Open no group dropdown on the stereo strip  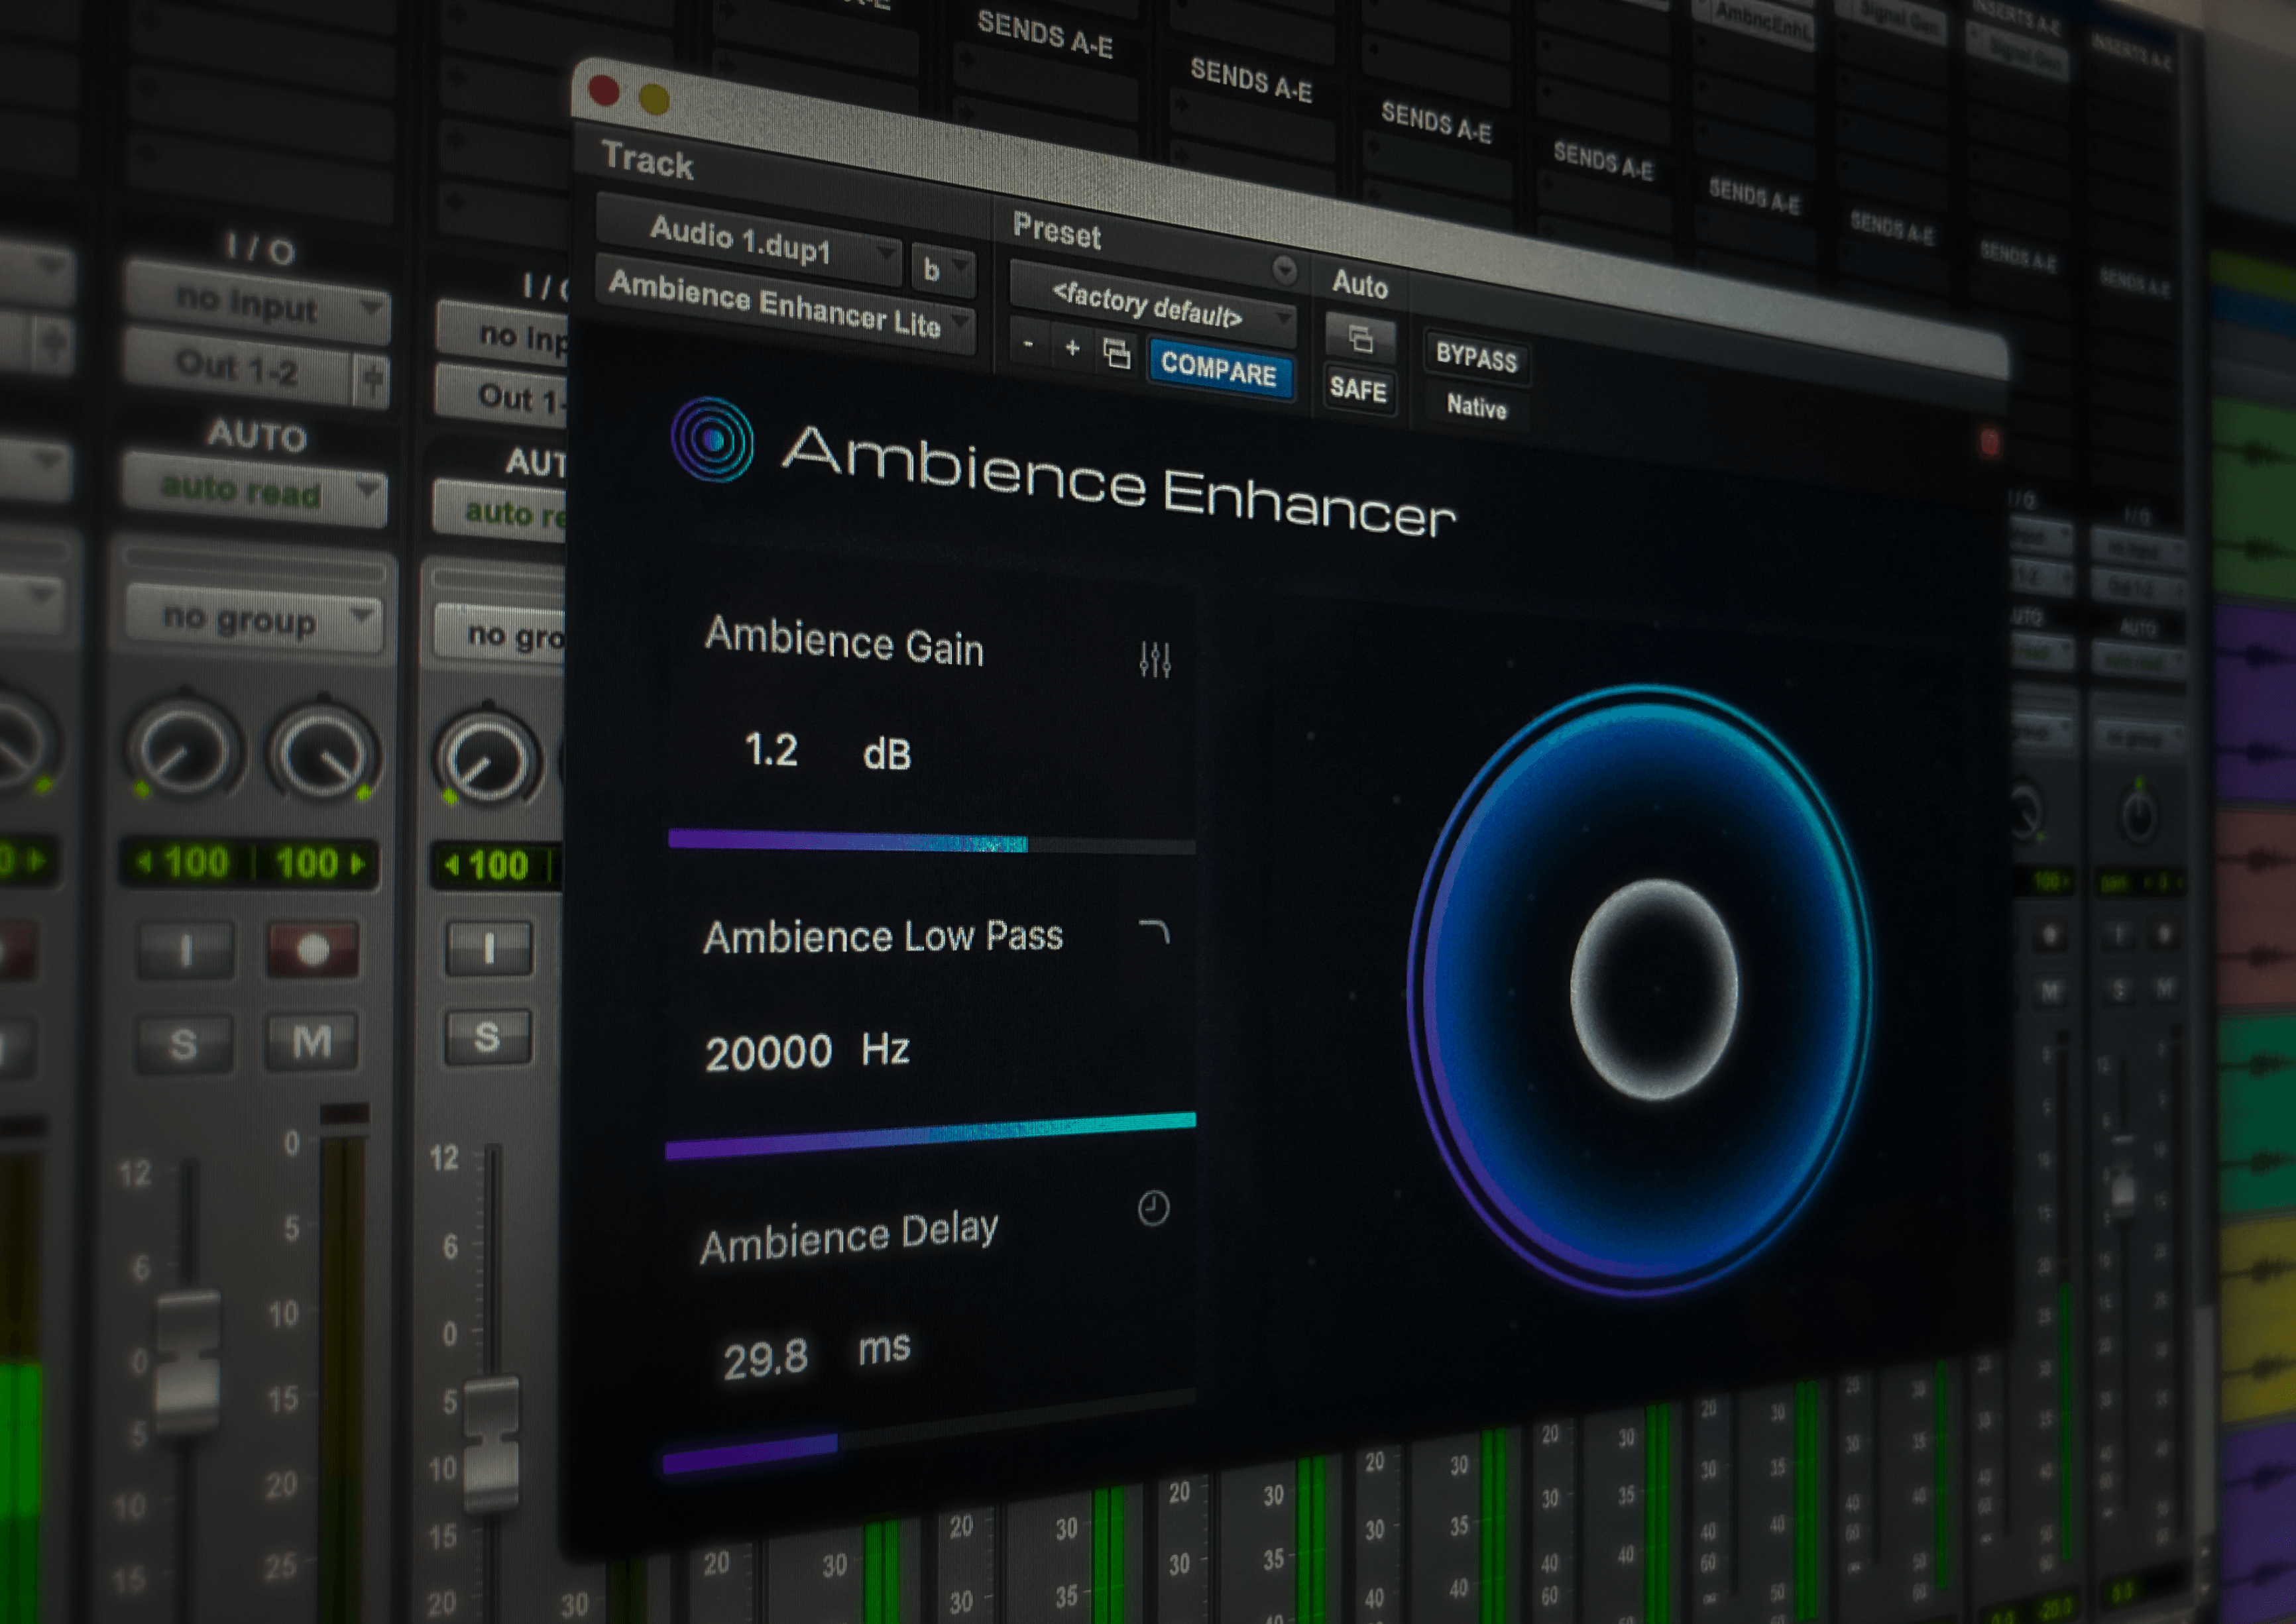pos(254,620)
